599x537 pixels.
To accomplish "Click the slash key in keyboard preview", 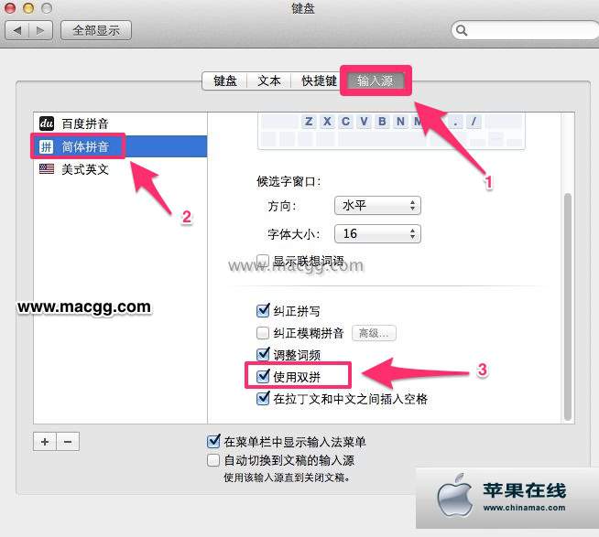I will [x=474, y=122].
